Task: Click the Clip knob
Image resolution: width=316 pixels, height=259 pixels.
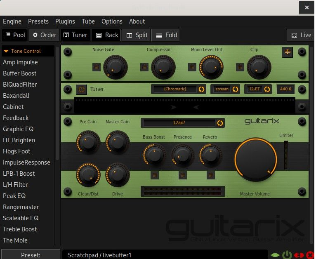Action: pos(259,67)
